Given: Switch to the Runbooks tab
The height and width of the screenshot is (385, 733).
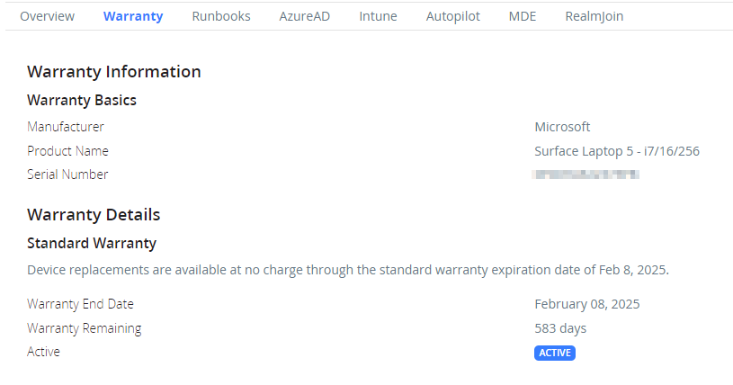Looking at the screenshot, I should 221,16.
